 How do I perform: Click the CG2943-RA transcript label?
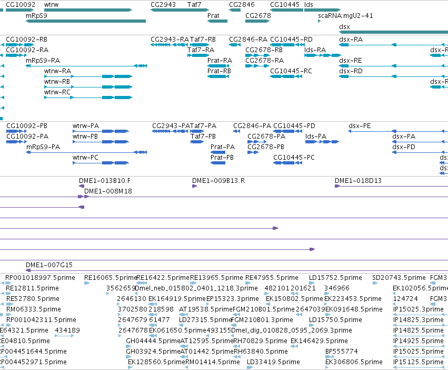pyautogui.click(x=170, y=39)
